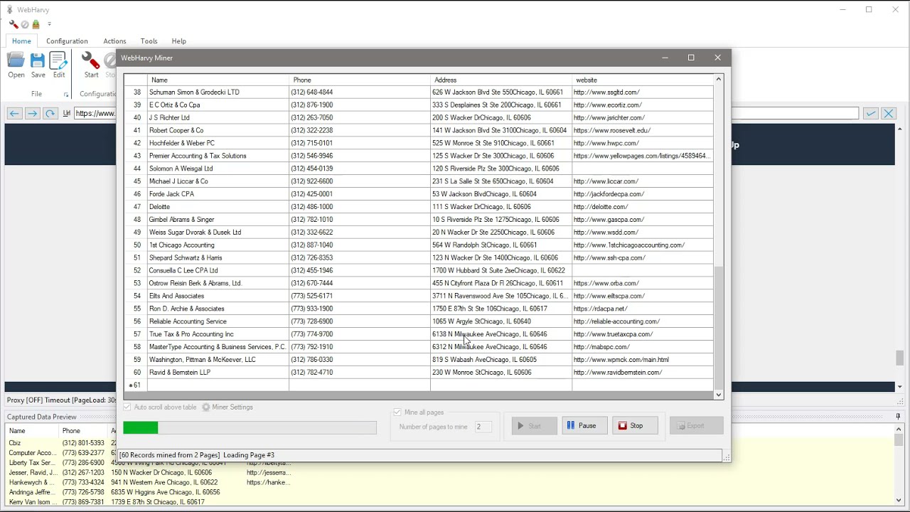Image resolution: width=910 pixels, height=512 pixels.
Task: Click phone cell (312) 648-4844
Action: 360,92
